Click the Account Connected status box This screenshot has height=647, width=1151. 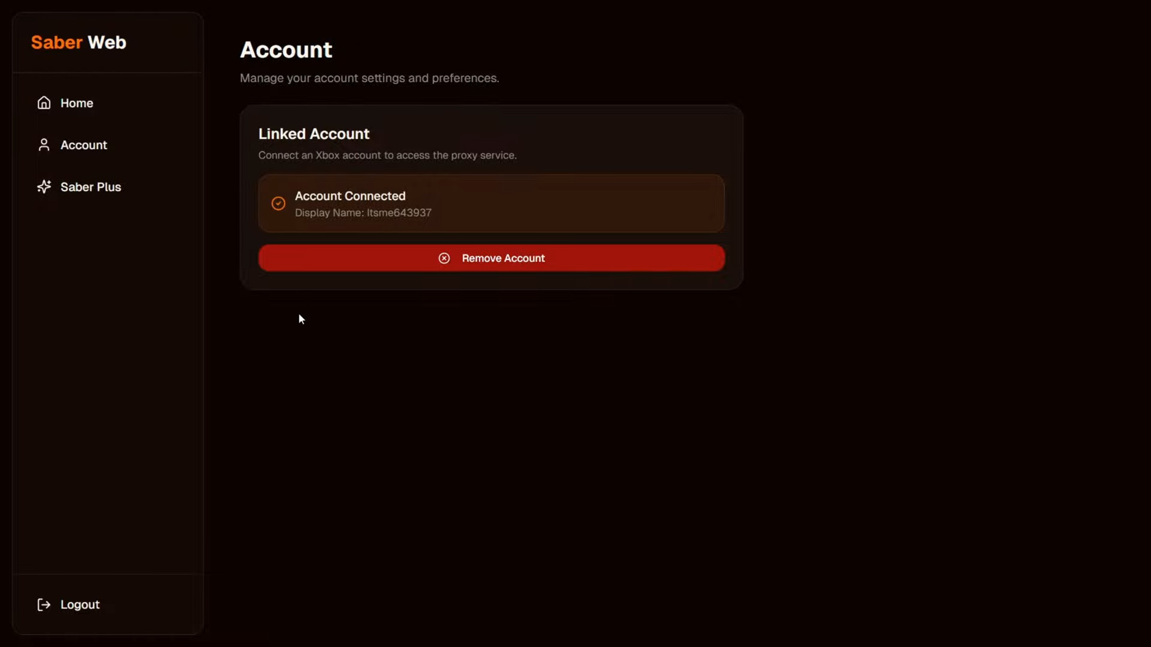[492, 204]
